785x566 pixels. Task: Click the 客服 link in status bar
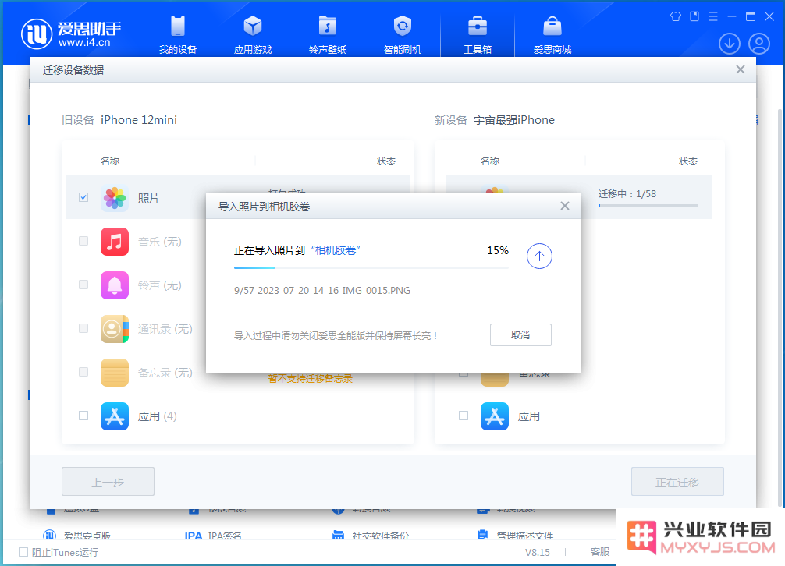point(600,552)
